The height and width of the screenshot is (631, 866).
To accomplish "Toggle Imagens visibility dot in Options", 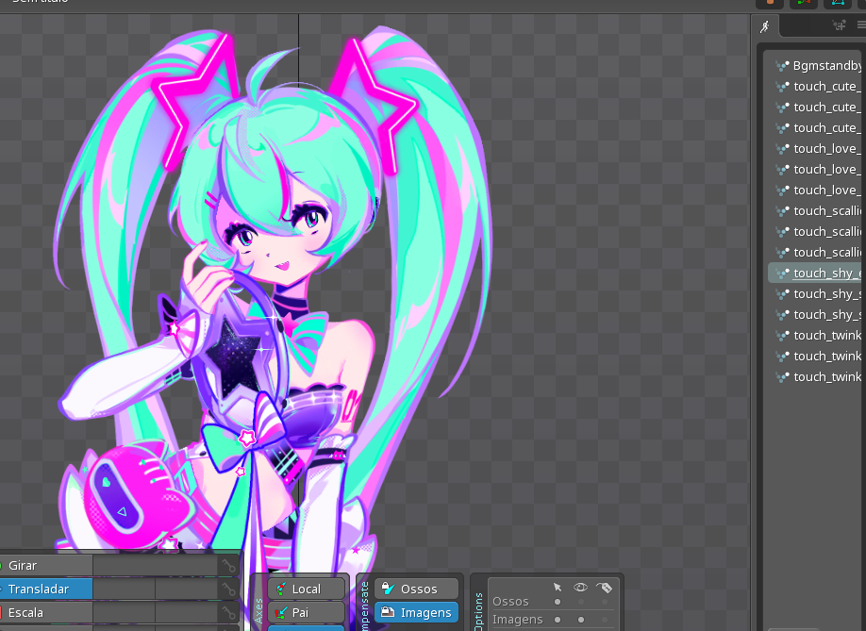I will [581, 620].
